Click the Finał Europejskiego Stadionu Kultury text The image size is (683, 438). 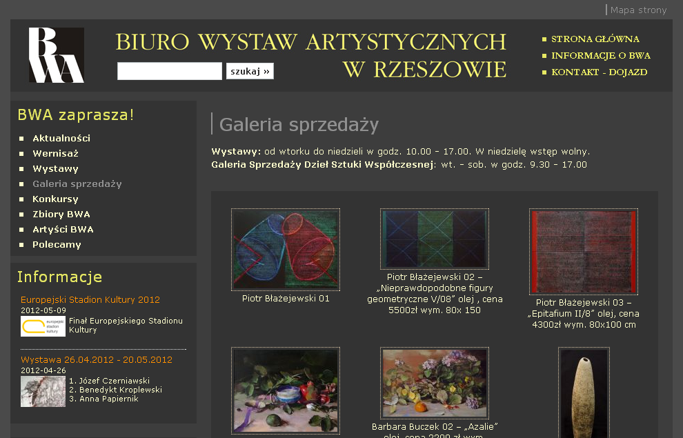pos(126,326)
